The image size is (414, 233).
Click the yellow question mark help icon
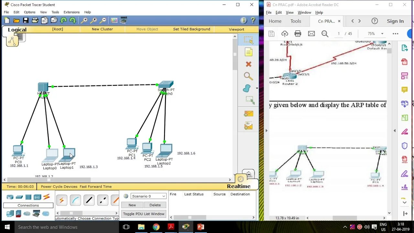click(253, 20)
